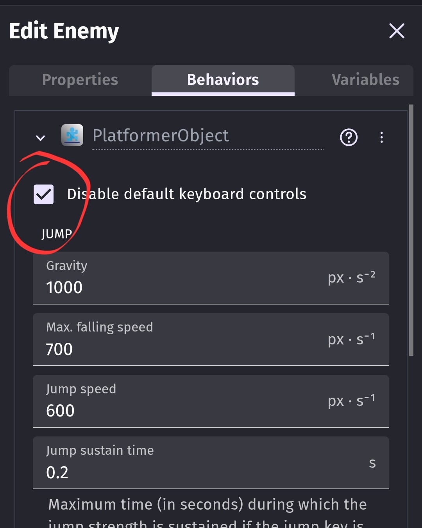The image size is (422, 528).
Task: Click the PlatformerObject behavior puzzle icon
Action: (x=72, y=135)
